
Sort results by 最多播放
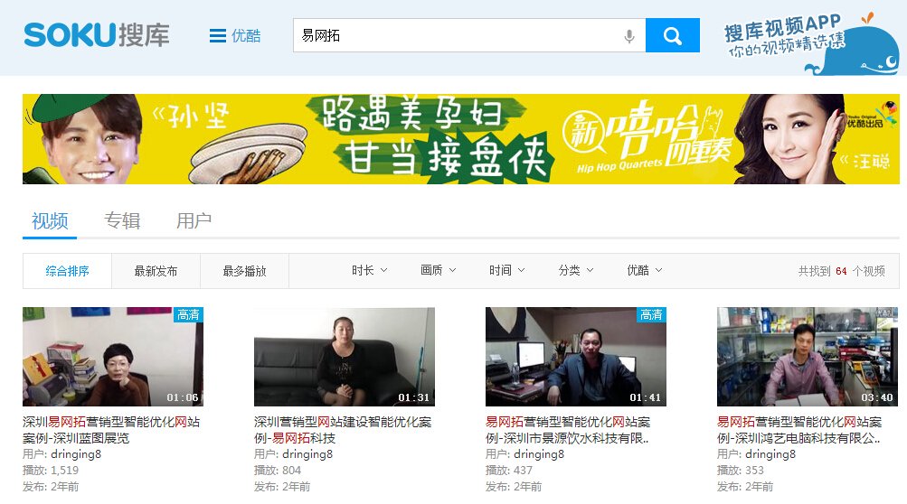pos(245,270)
